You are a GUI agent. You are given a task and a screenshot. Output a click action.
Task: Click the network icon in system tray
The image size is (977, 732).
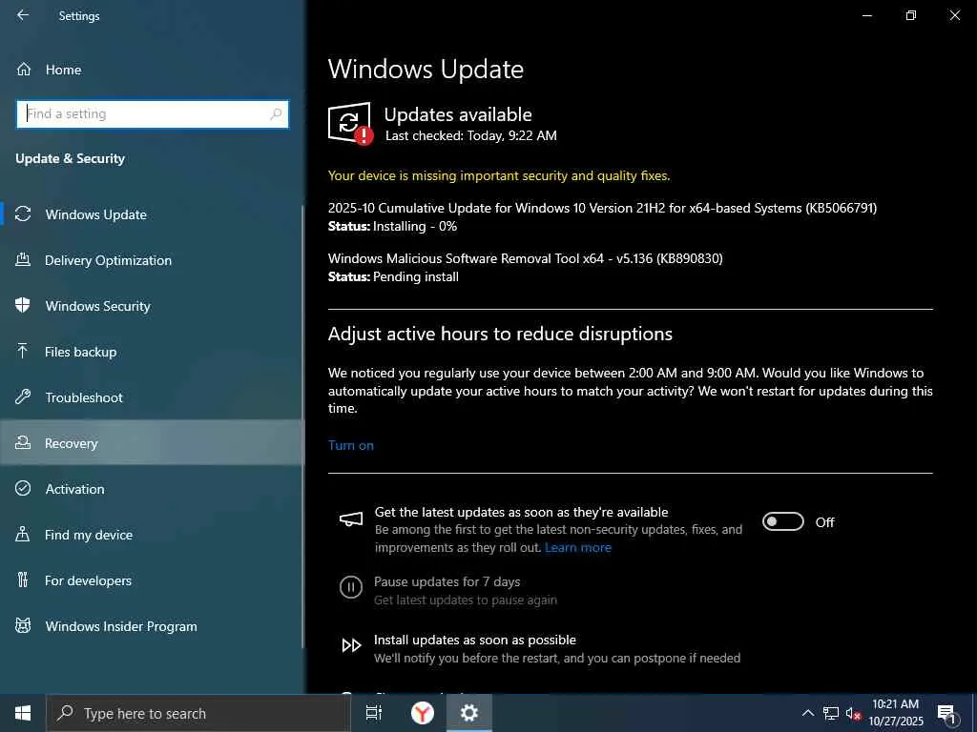point(831,713)
